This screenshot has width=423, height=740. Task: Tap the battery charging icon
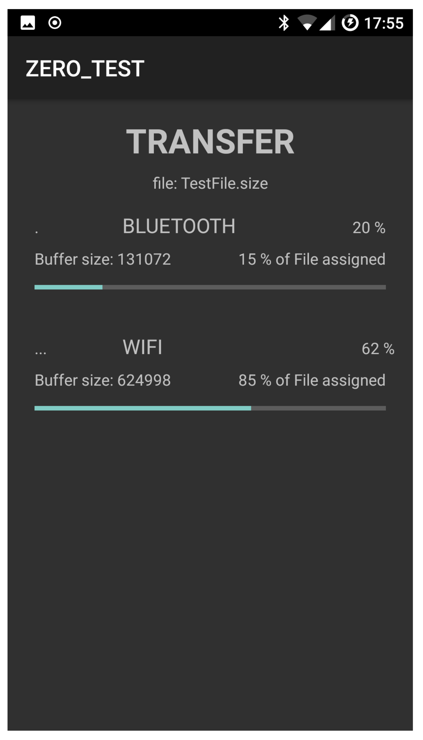[x=350, y=23]
